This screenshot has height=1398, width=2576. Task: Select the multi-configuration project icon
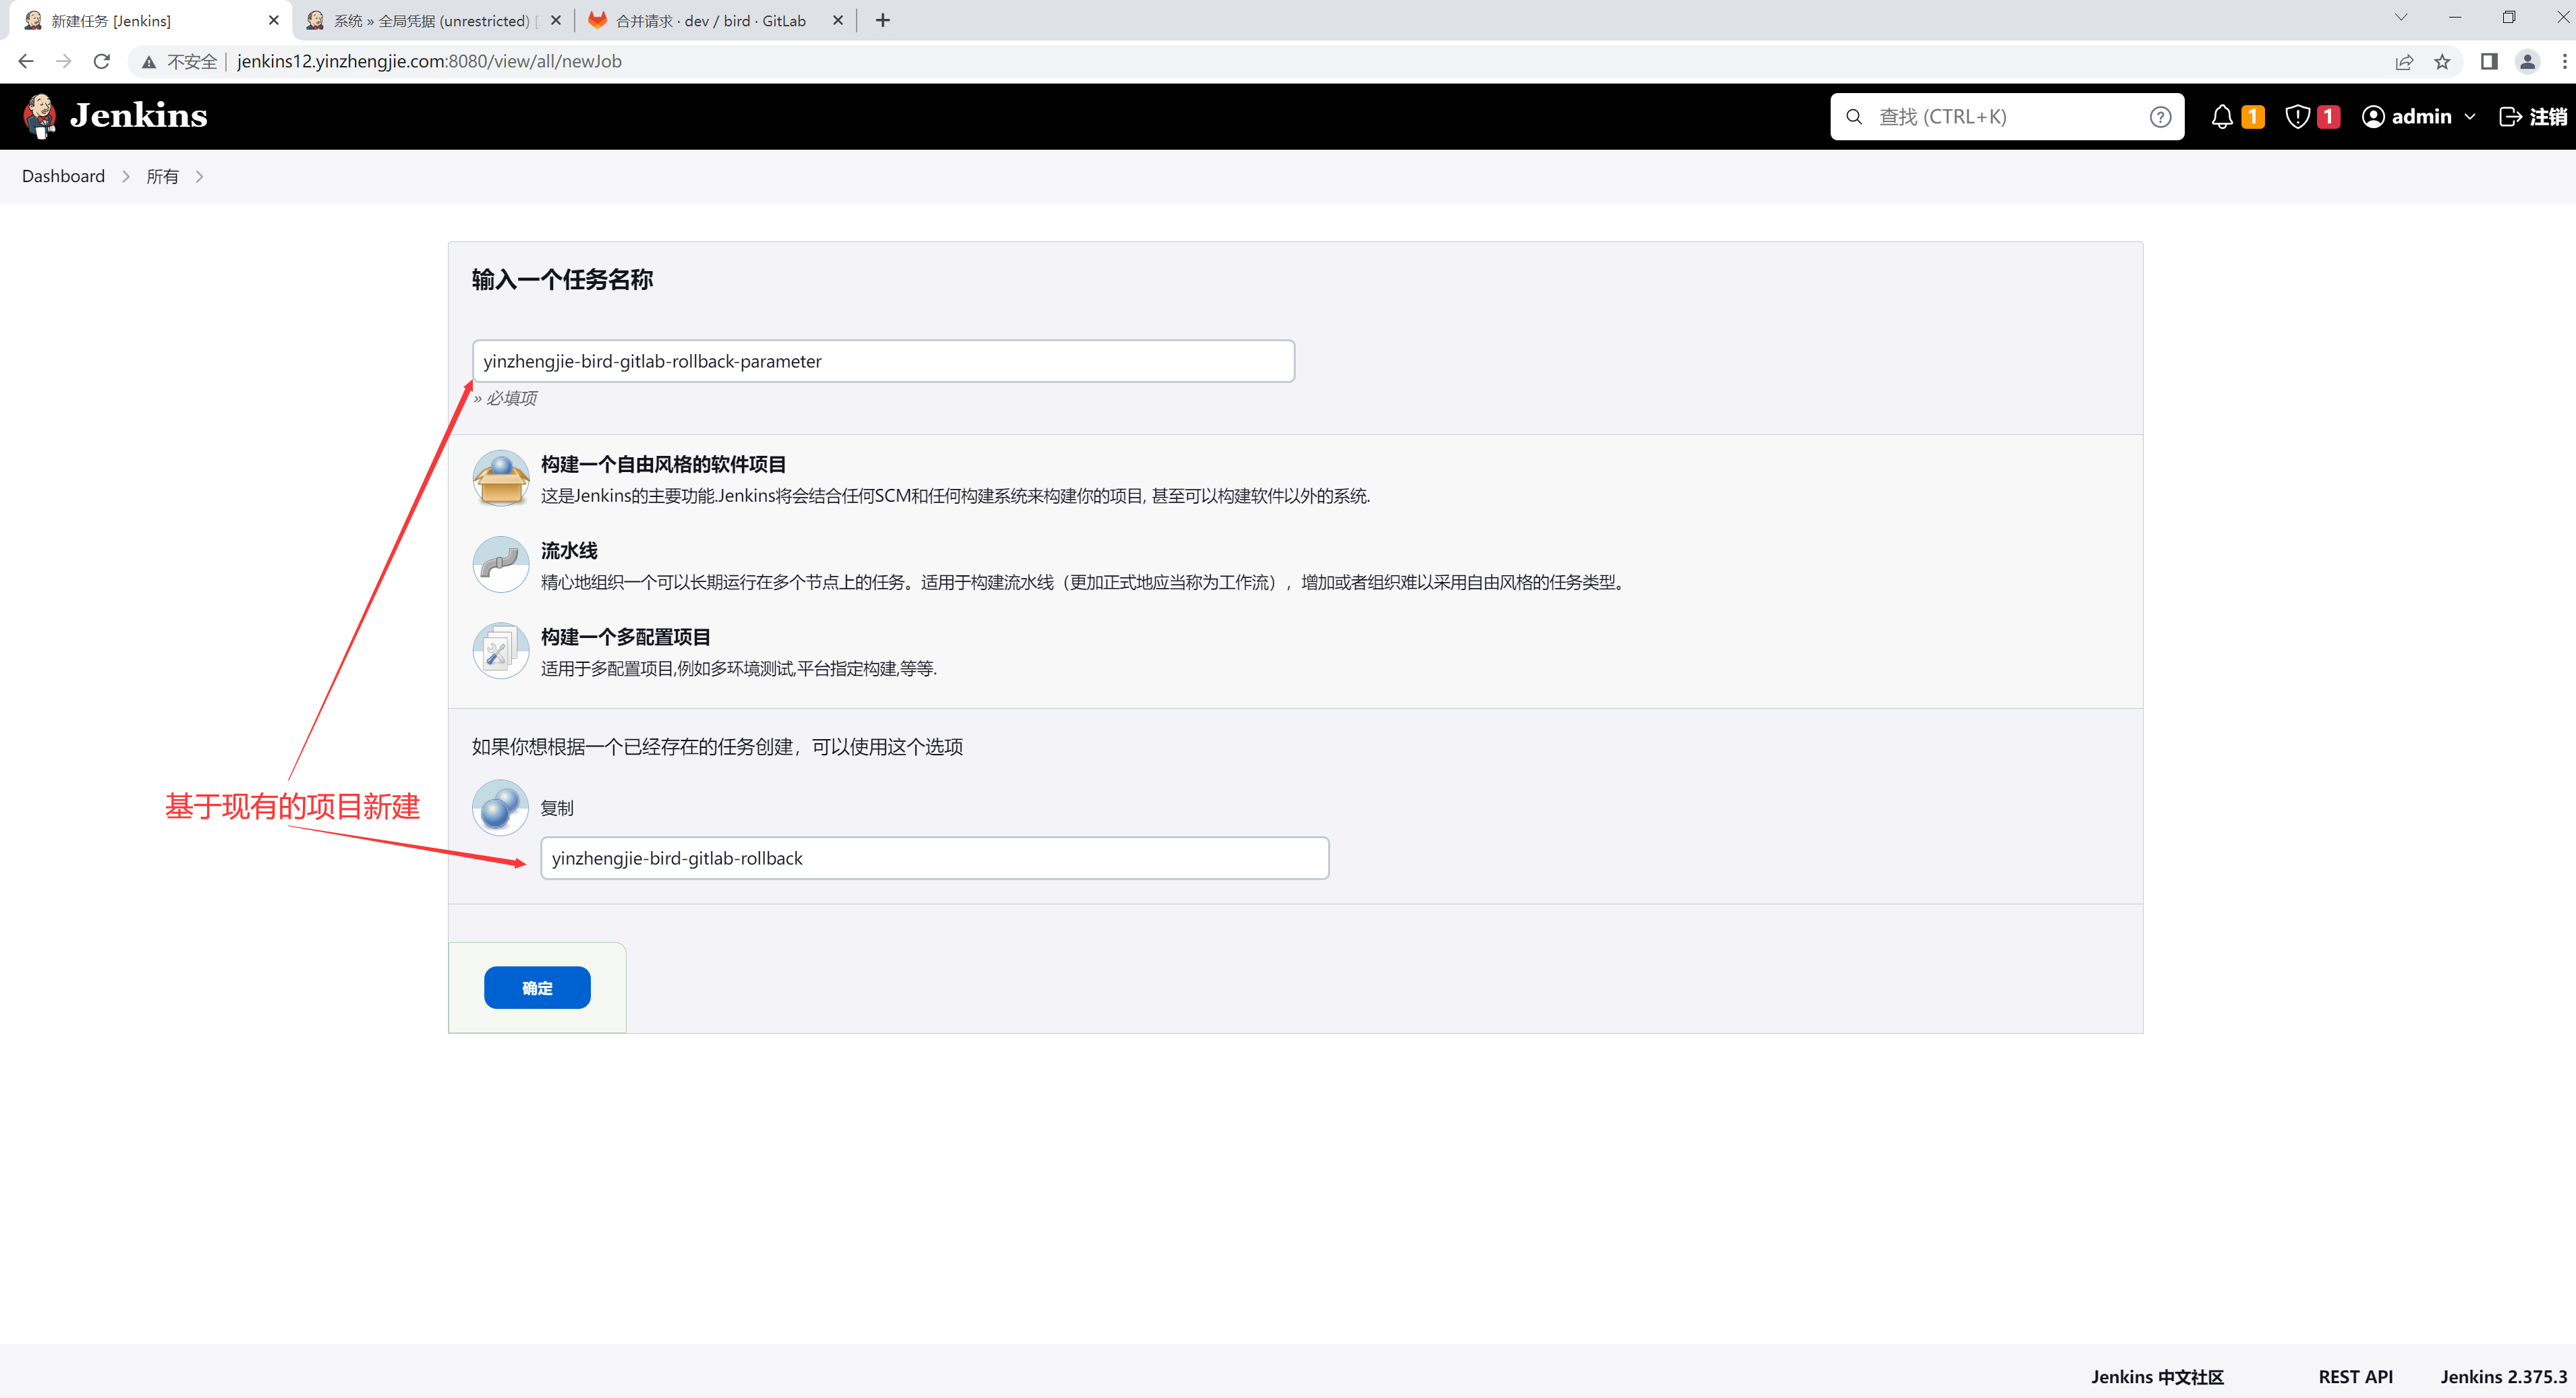[500, 651]
